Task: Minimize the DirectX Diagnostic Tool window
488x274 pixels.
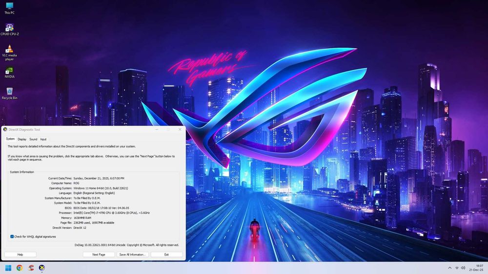Action: [157, 129]
